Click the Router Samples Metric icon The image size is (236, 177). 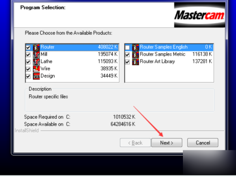135,55
